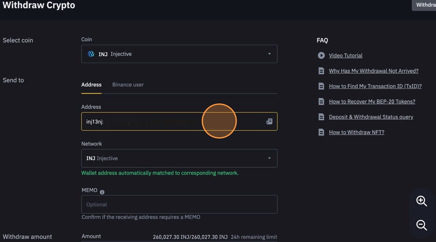Open the Video Tutorial link
Viewport: 436px width, 242px height.
point(346,55)
